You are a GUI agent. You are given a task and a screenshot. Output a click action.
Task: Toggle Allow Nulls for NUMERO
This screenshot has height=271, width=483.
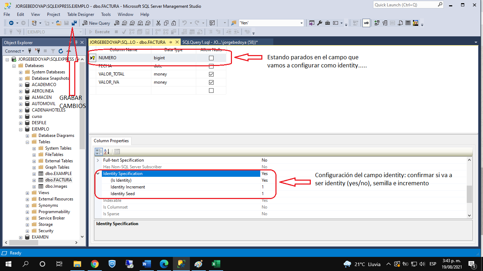211,58
